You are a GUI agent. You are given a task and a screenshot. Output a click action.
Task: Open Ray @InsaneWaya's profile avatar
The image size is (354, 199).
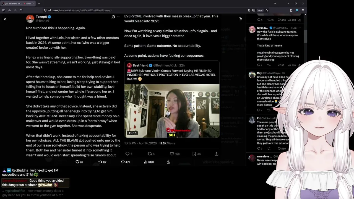(x=252, y=75)
